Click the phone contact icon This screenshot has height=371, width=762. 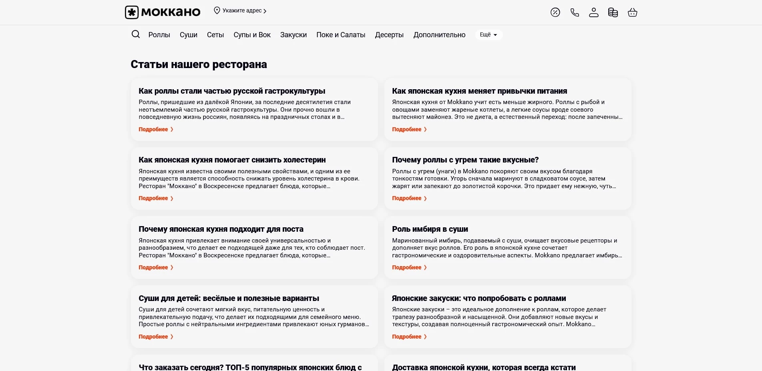coord(575,12)
